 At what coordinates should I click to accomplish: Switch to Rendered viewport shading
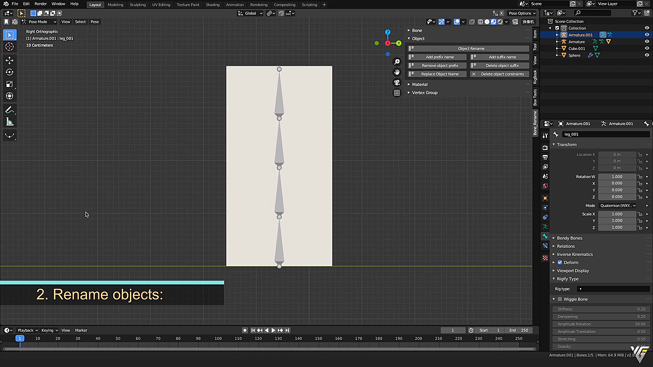click(x=500, y=22)
